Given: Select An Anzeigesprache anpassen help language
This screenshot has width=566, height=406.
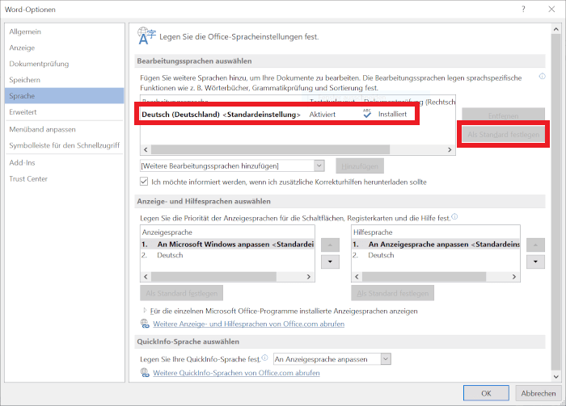Looking at the screenshot, I should [435, 245].
